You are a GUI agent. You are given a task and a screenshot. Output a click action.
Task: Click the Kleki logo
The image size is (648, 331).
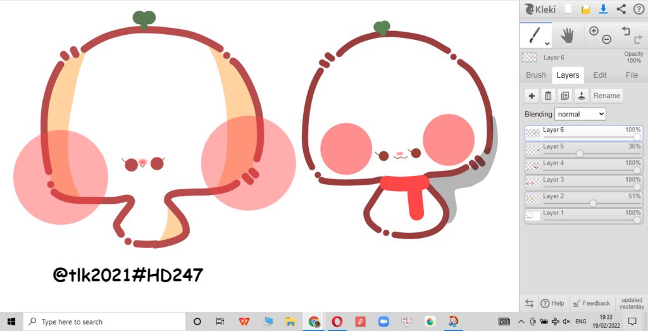(540, 9)
